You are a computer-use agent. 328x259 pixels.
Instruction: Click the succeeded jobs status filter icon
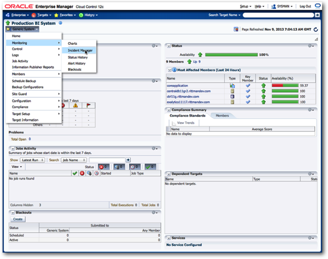(x=150, y=167)
